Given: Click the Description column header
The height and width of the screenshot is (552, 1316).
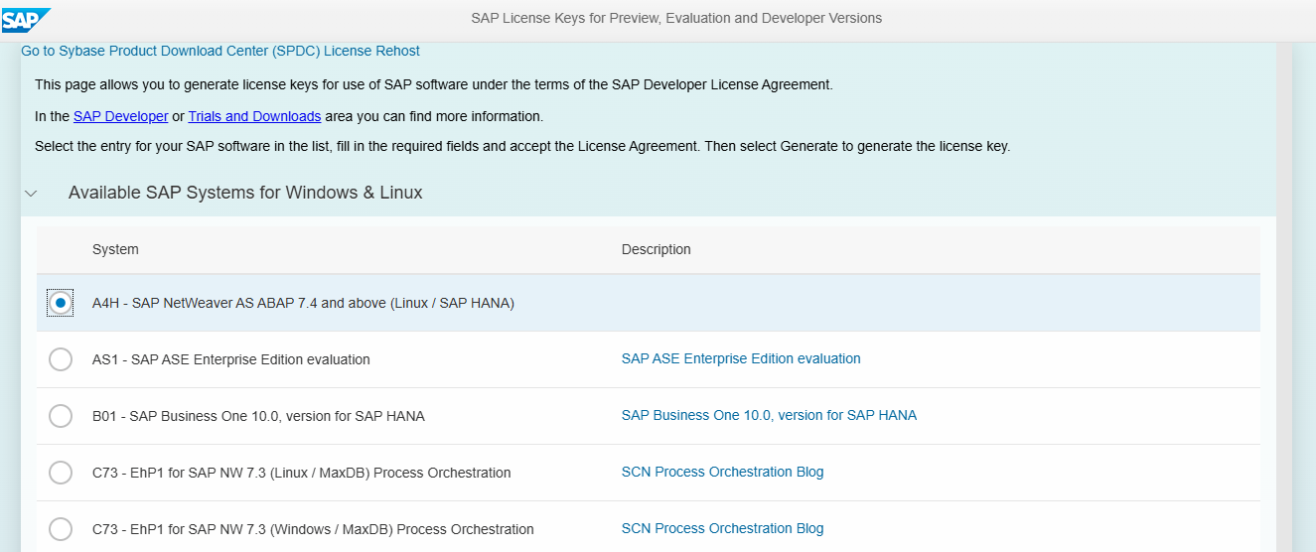Looking at the screenshot, I should pyautogui.click(x=656, y=249).
